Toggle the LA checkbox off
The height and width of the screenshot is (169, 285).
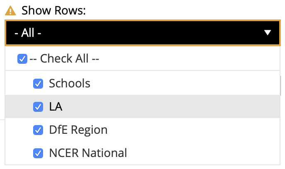click(38, 107)
